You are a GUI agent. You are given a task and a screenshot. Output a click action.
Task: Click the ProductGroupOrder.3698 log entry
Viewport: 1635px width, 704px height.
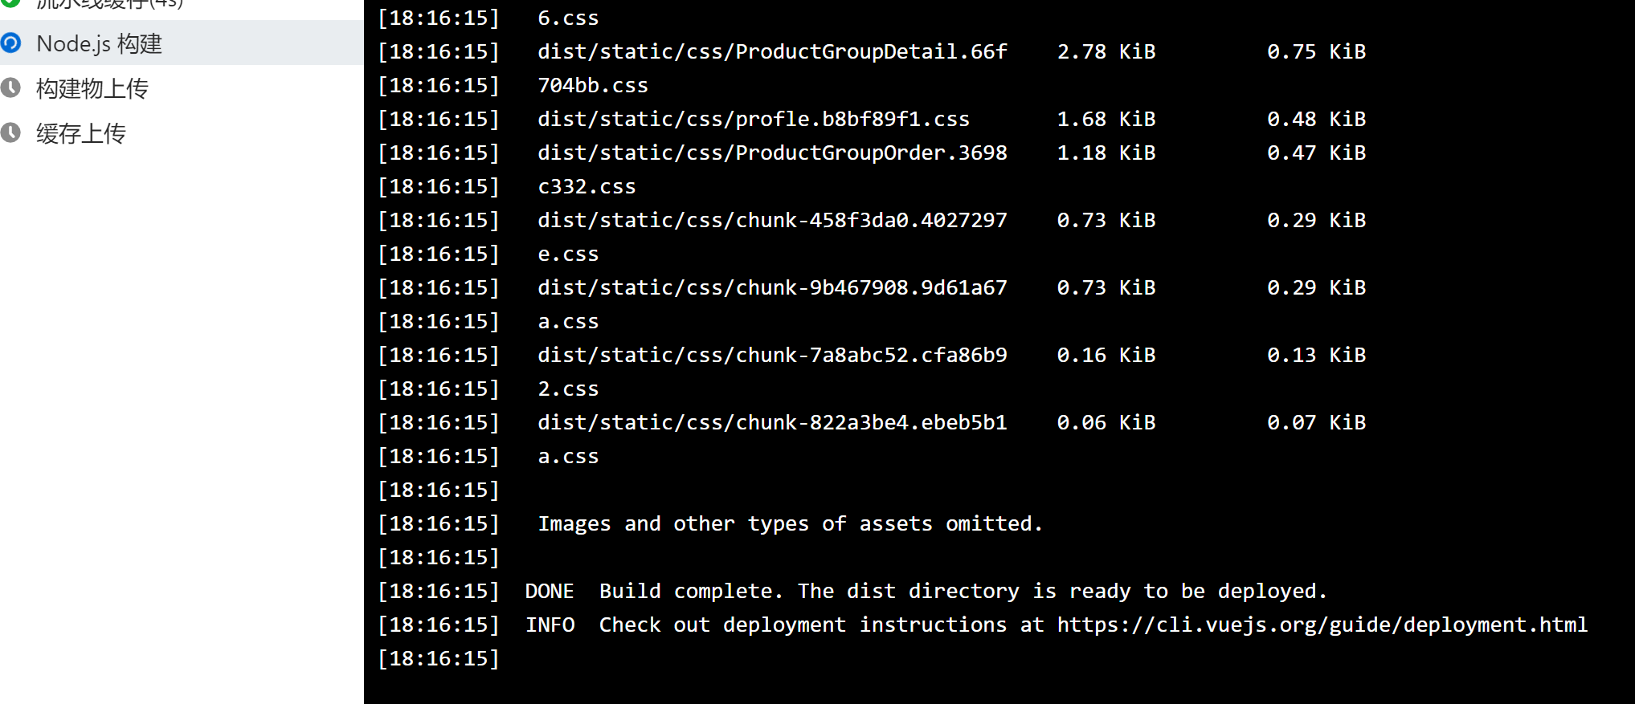(771, 153)
